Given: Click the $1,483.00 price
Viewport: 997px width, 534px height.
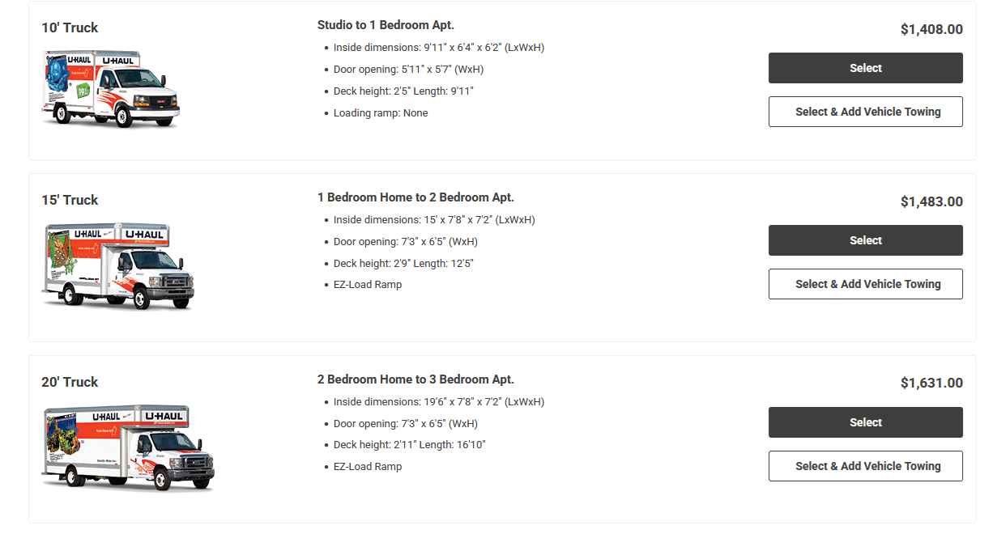Looking at the screenshot, I should [931, 202].
